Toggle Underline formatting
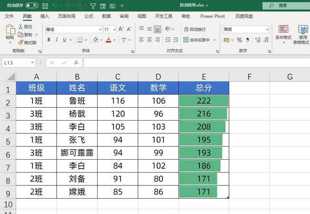 (64, 40)
